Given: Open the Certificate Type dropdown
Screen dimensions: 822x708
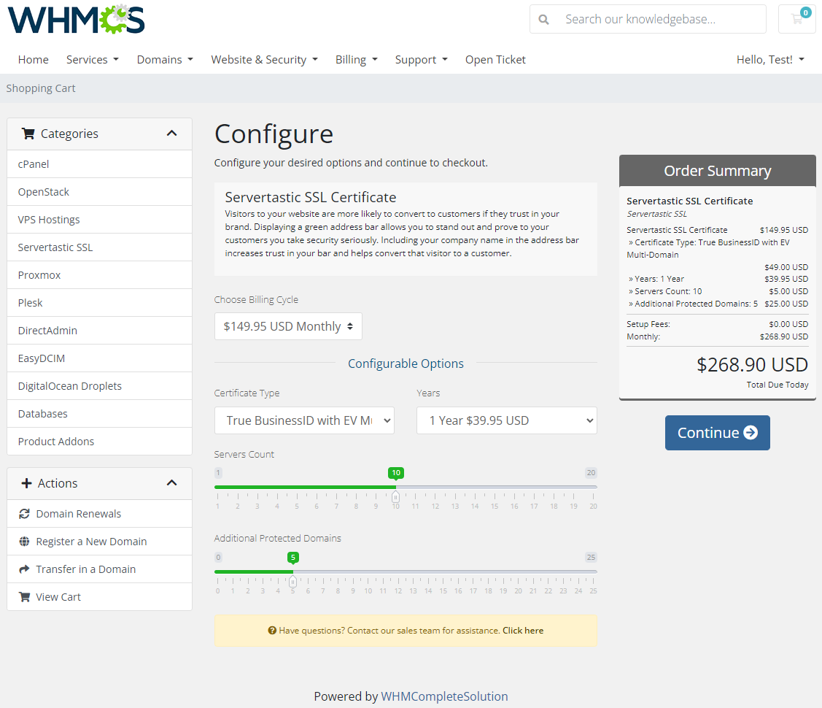Looking at the screenshot, I should click(x=304, y=420).
